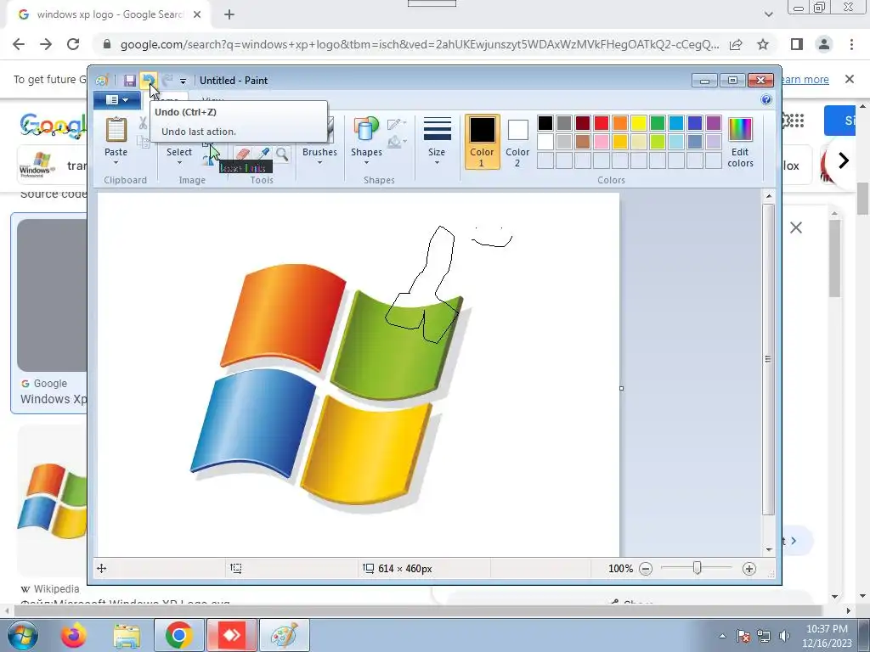The width and height of the screenshot is (870, 652).
Task: Close the Google image preview panel
Action: tap(795, 228)
